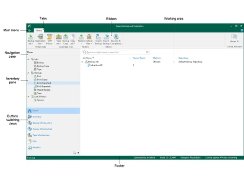Open Security & Compliance from the ribbon
Image resolution: width=244 pixels, height=183 pixels.
point(116,39)
